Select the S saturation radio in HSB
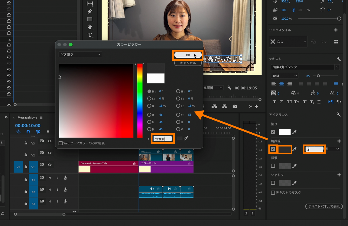 149,98
